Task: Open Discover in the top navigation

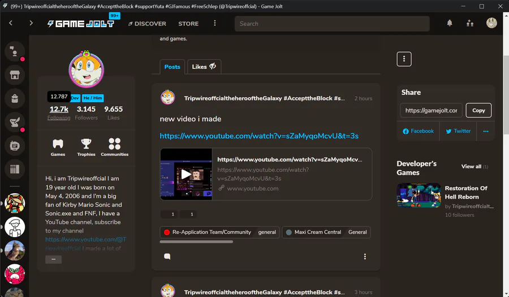Action: [x=147, y=24]
